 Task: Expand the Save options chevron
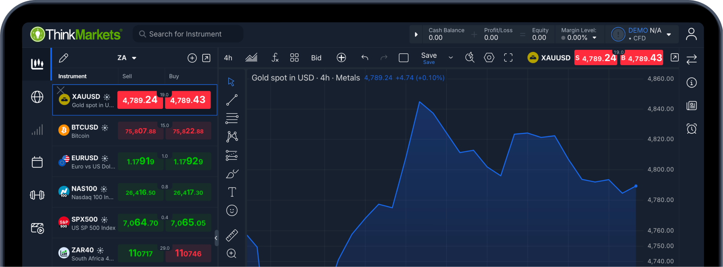pos(451,58)
